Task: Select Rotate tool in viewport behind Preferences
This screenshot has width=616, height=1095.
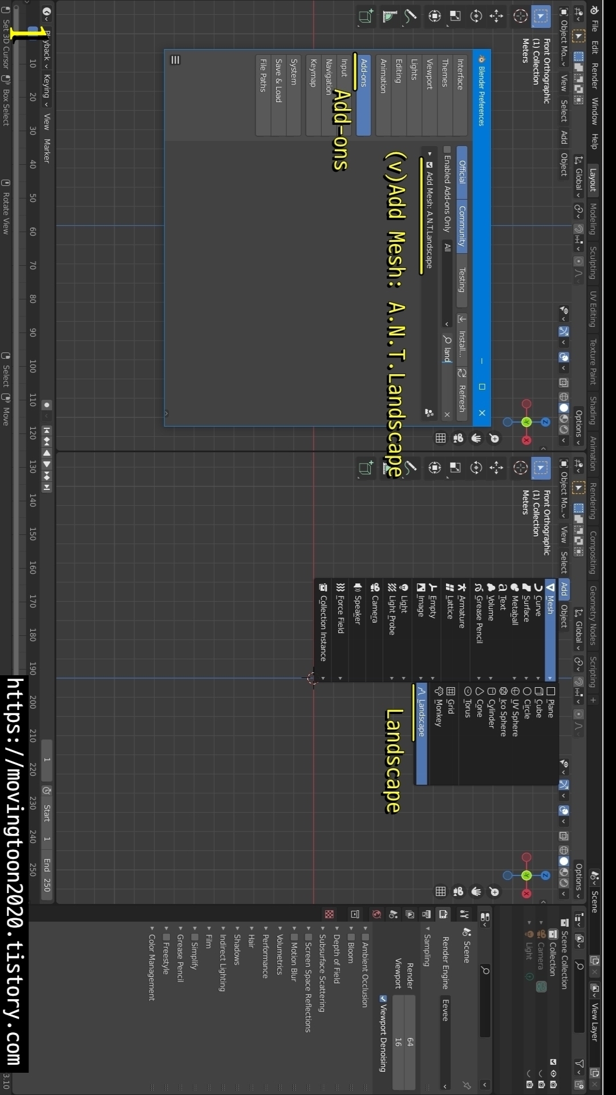Action: (x=476, y=17)
